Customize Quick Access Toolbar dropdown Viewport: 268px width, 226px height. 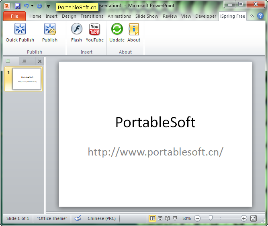[49, 6]
